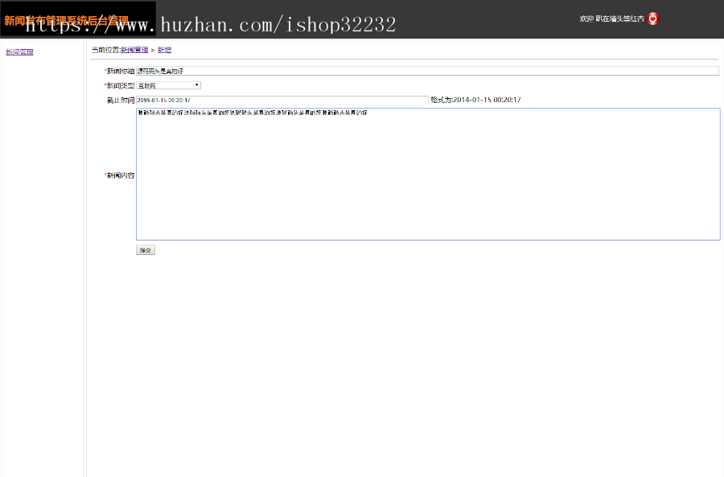Click the 截止时间 field label

(x=121, y=101)
